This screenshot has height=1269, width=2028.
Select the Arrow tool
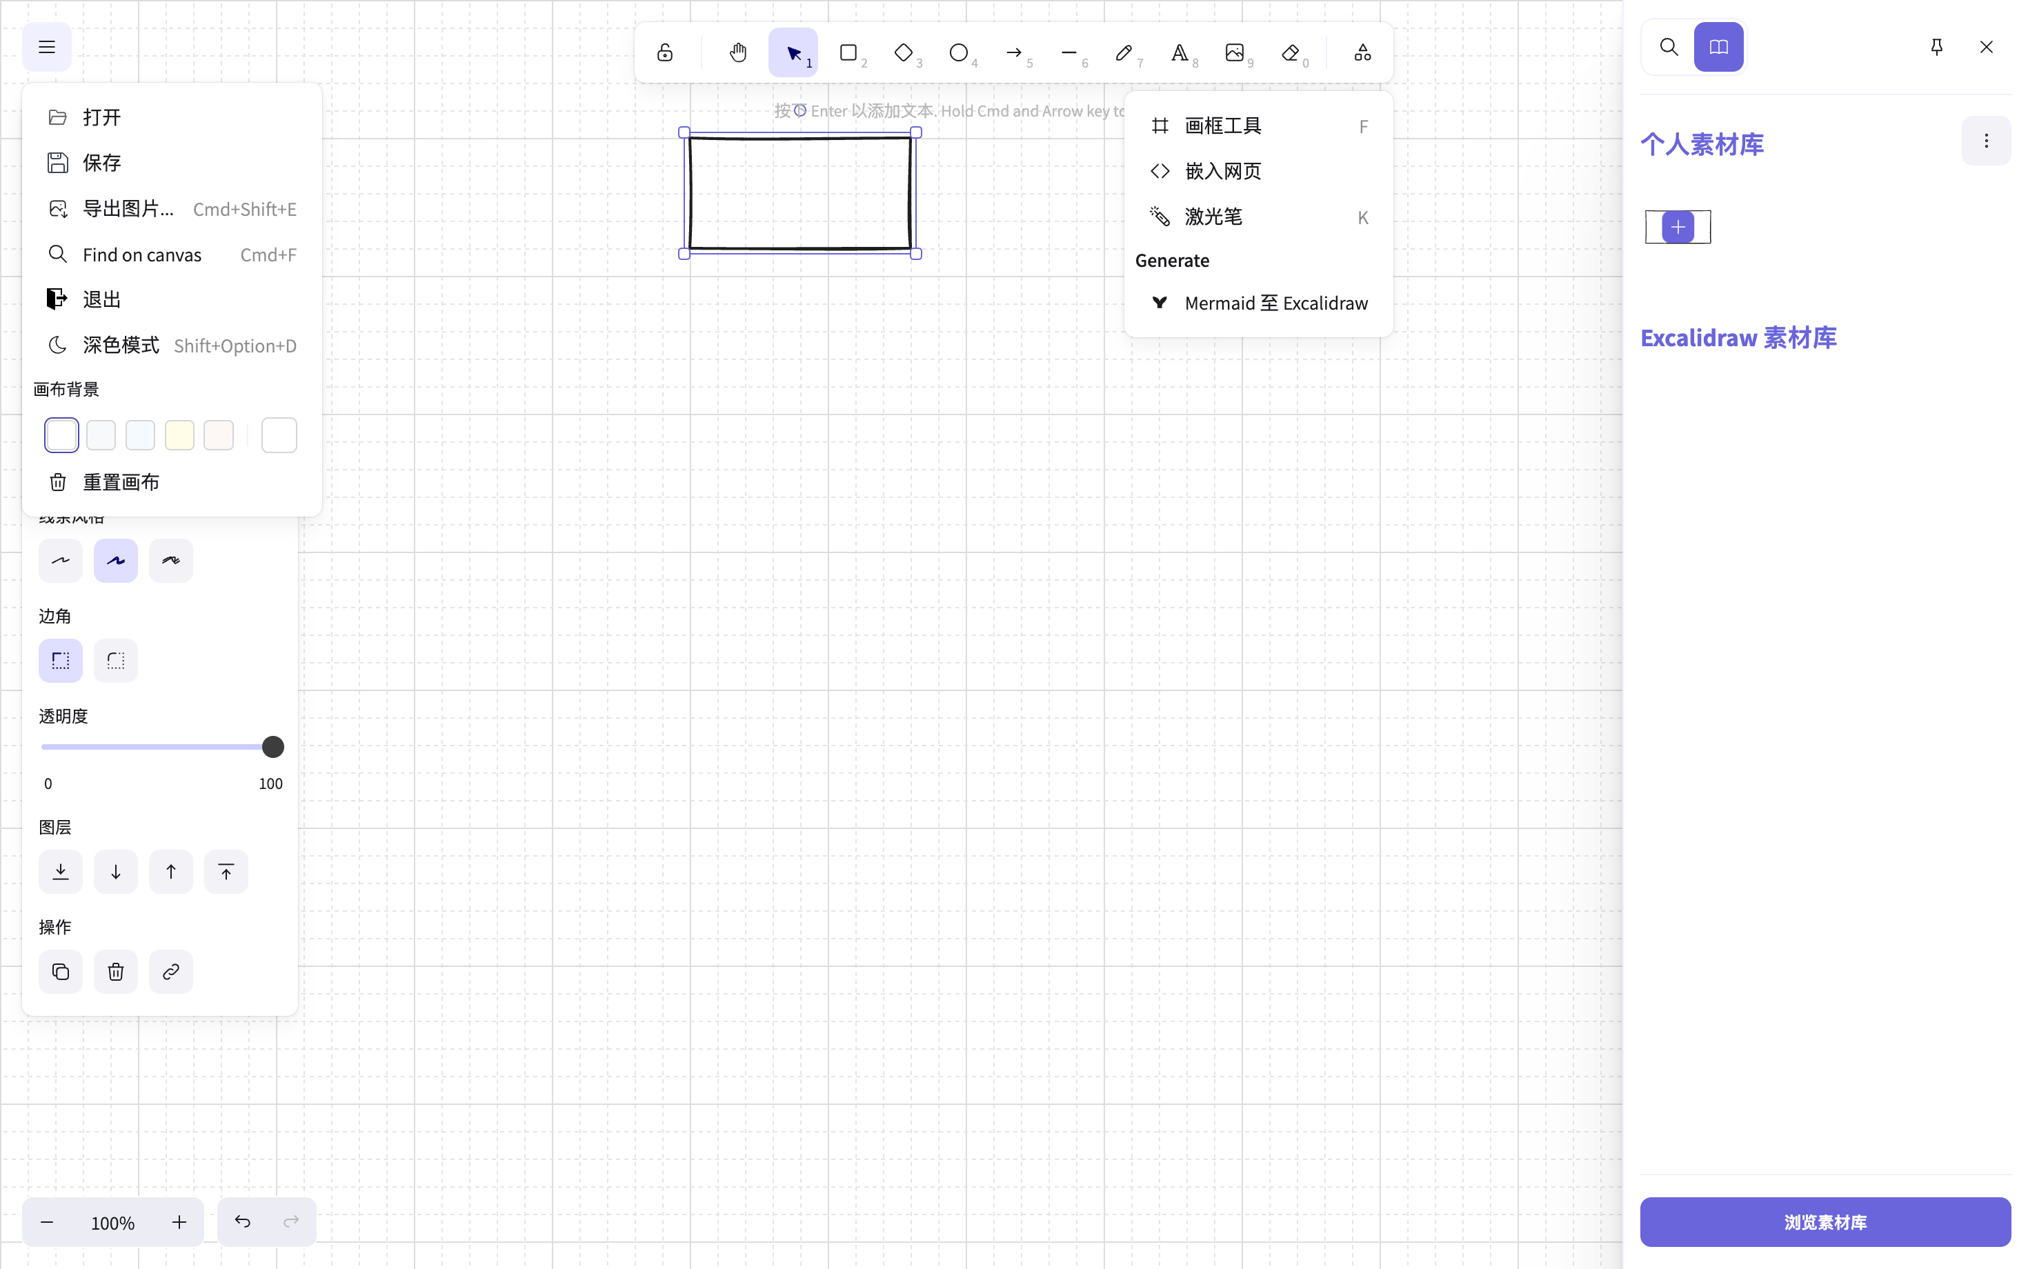click(1014, 53)
